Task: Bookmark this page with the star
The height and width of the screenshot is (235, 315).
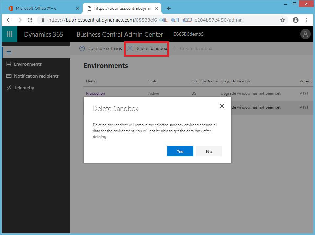Action: pos(283,20)
